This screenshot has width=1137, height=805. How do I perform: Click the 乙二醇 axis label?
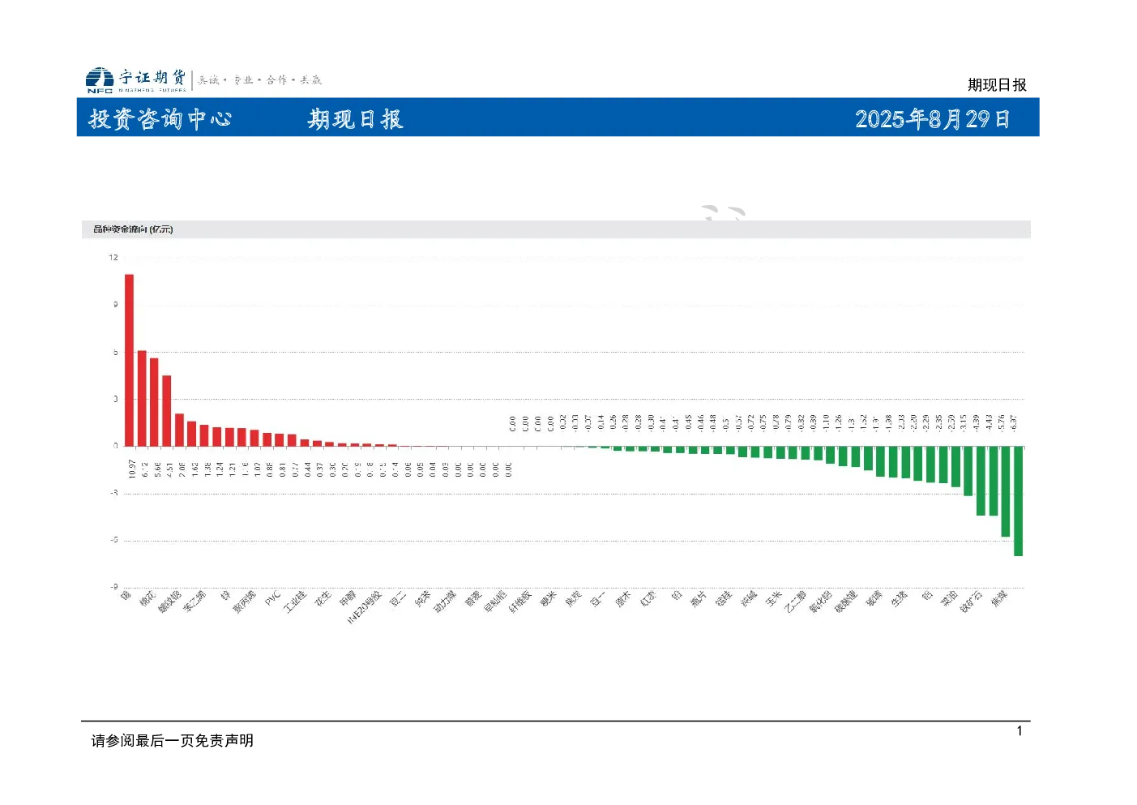coord(796,602)
